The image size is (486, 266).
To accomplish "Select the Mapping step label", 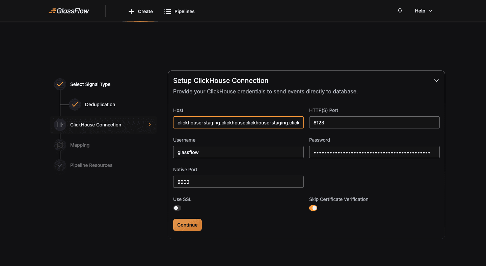I will coord(80,145).
